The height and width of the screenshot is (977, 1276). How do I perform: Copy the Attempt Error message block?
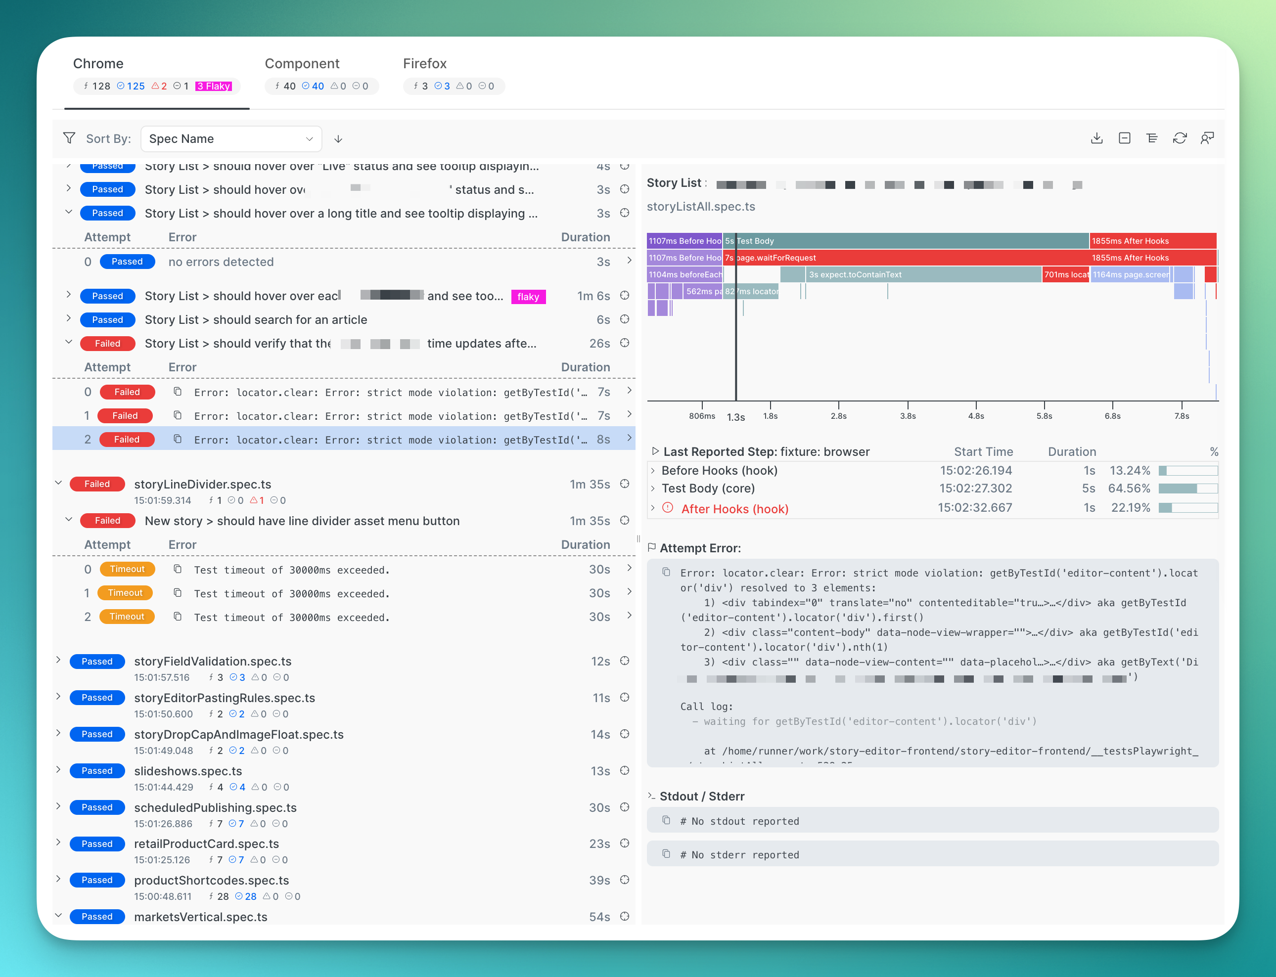(x=667, y=573)
